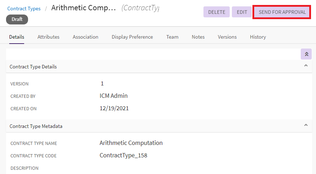Select the Display Preference tab
This screenshot has height=174, width=316.
tap(132, 37)
